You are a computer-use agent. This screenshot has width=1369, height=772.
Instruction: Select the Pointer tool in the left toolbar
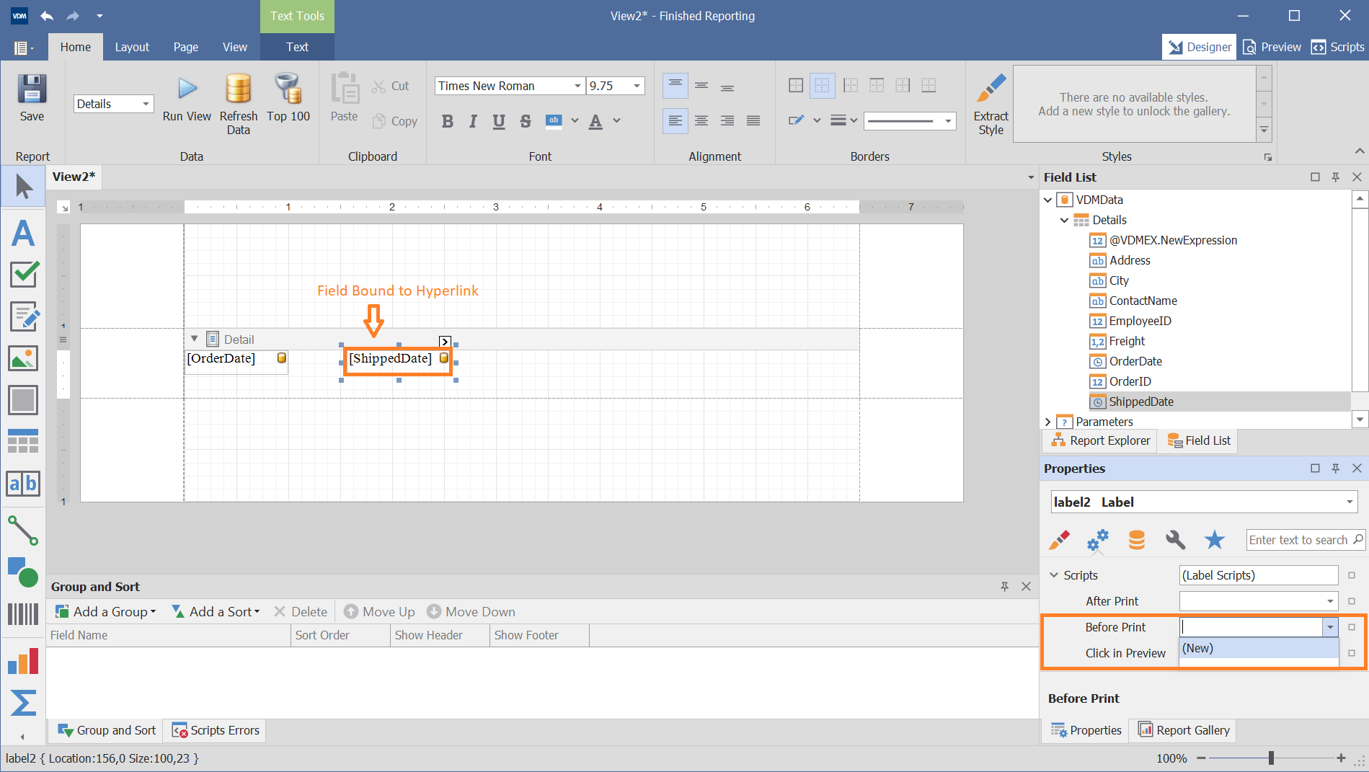click(23, 186)
